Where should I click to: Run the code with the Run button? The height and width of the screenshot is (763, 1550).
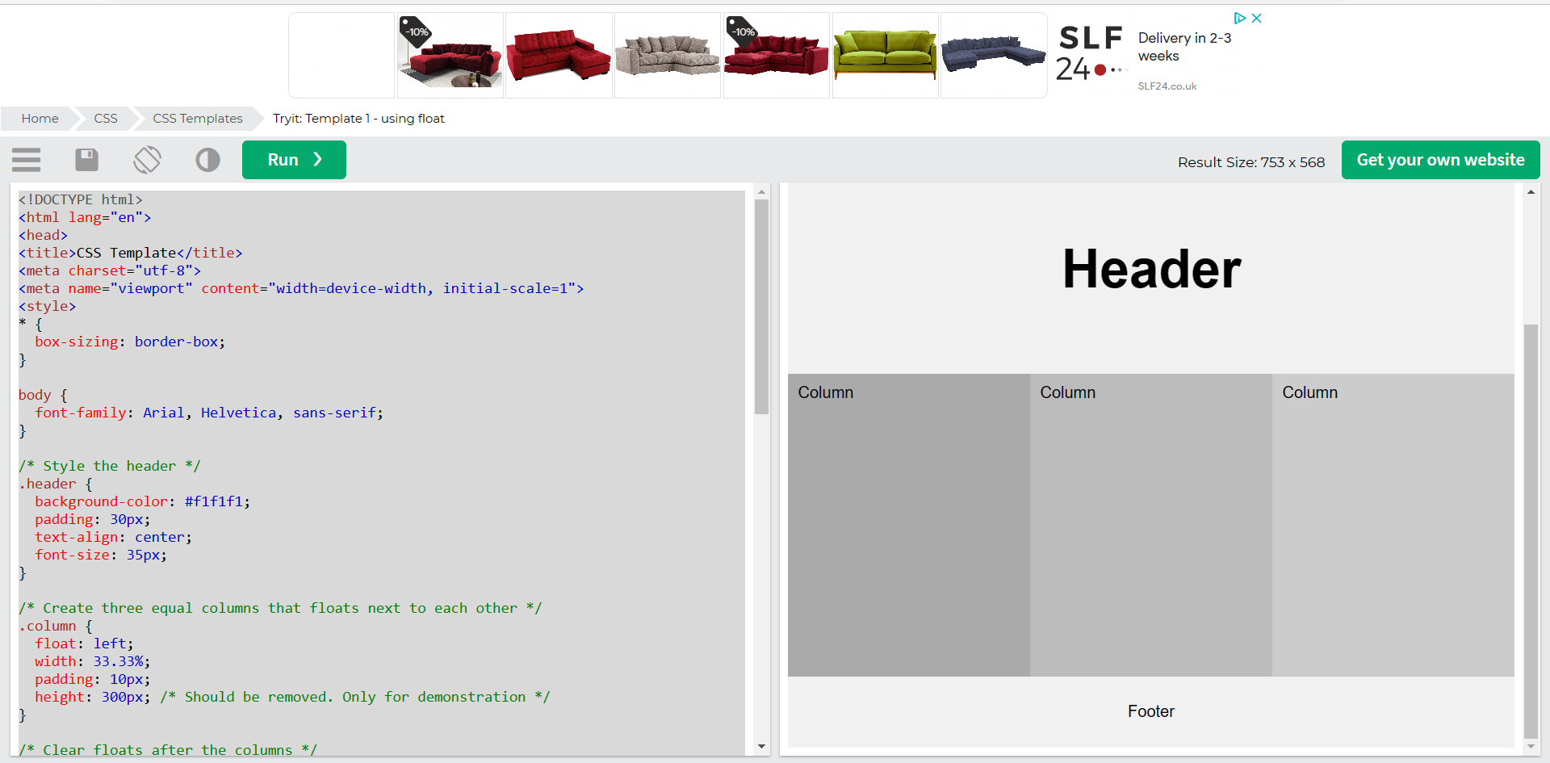pos(294,160)
